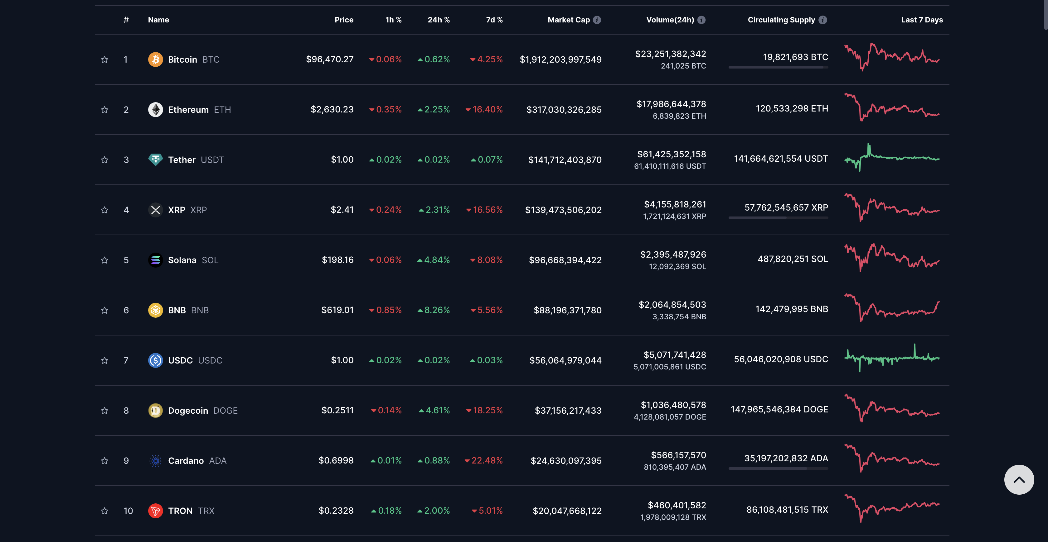The width and height of the screenshot is (1048, 542).
Task: Open Circulating Supply info icon
Action: coord(822,20)
